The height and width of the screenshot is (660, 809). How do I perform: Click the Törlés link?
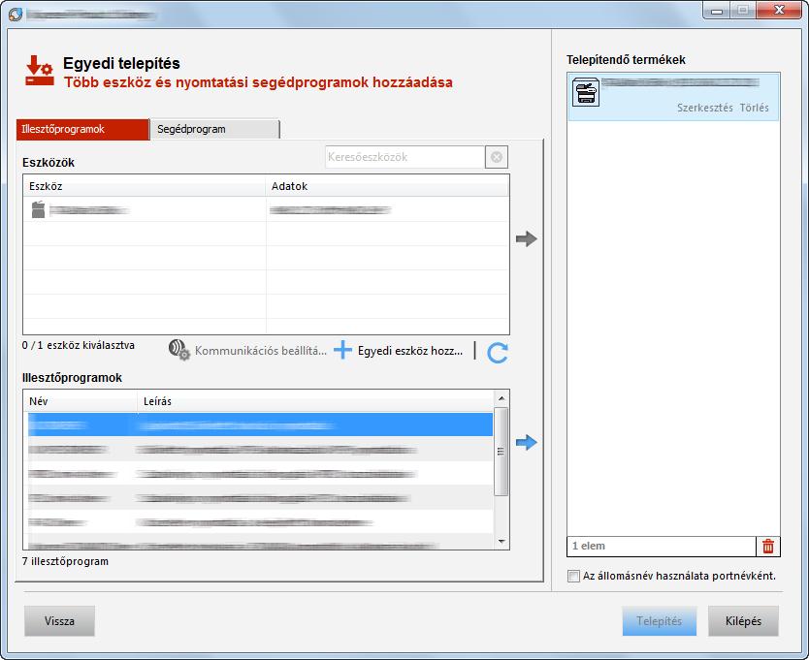(x=755, y=108)
